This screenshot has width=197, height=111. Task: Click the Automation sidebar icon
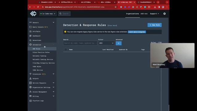click(x=30, y=44)
